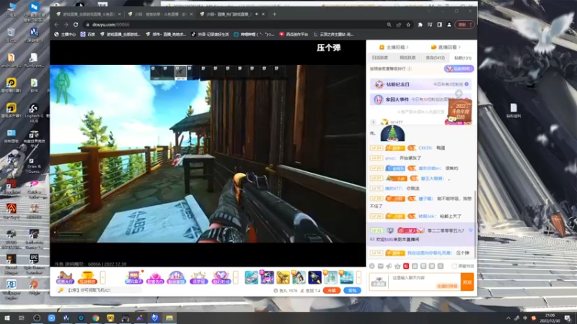This screenshot has width=577, height=324.
Task: Expand the arrow after 互动预言
Action: pos(102,277)
